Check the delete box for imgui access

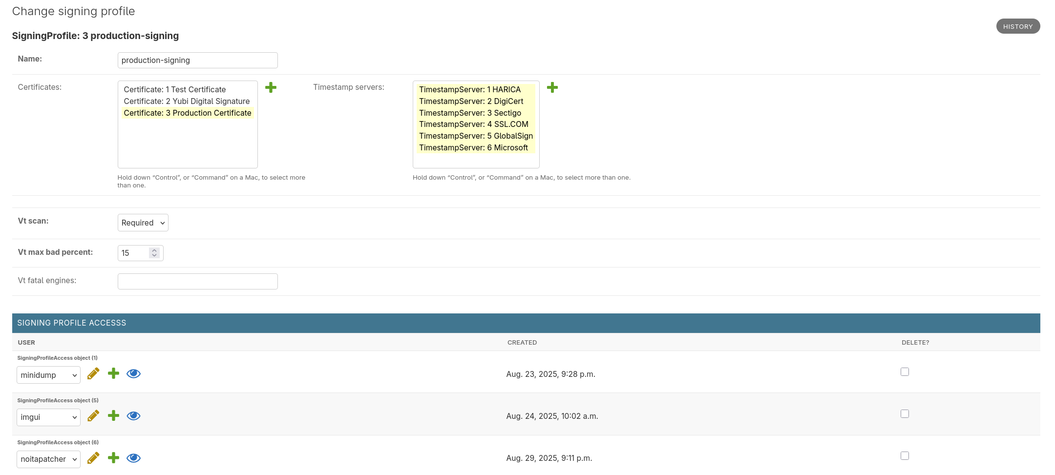point(905,414)
